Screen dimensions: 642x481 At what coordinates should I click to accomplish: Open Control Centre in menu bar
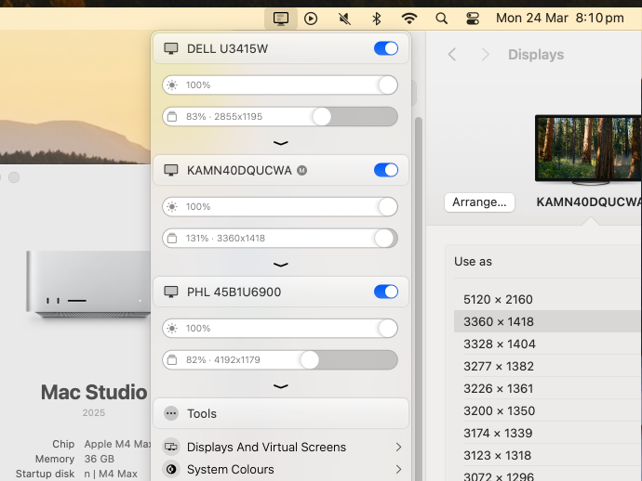tap(473, 19)
